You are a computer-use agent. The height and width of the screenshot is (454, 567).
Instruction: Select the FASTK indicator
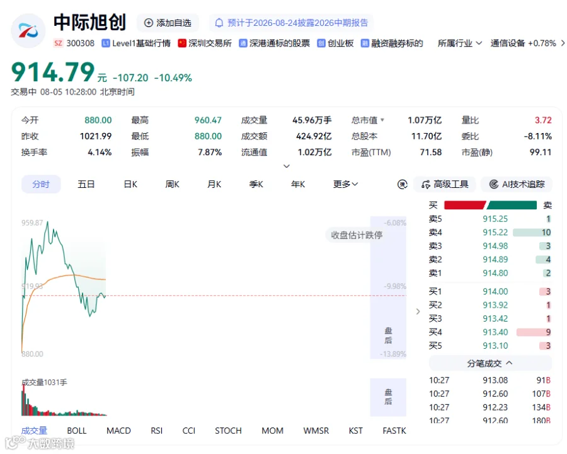click(394, 431)
